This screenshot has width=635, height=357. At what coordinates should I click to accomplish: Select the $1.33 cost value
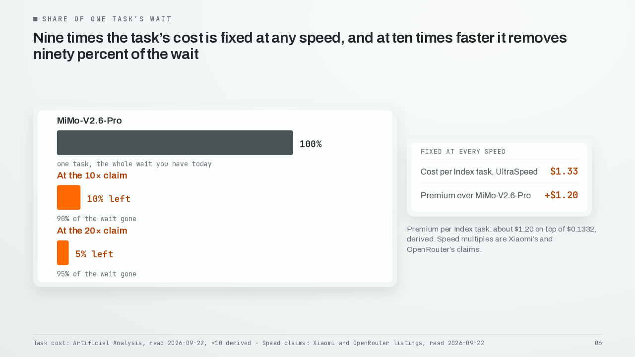pyautogui.click(x=564, y=172)
